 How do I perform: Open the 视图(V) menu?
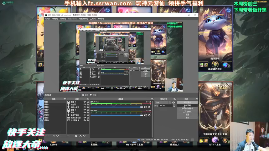[x=63, y=19]
